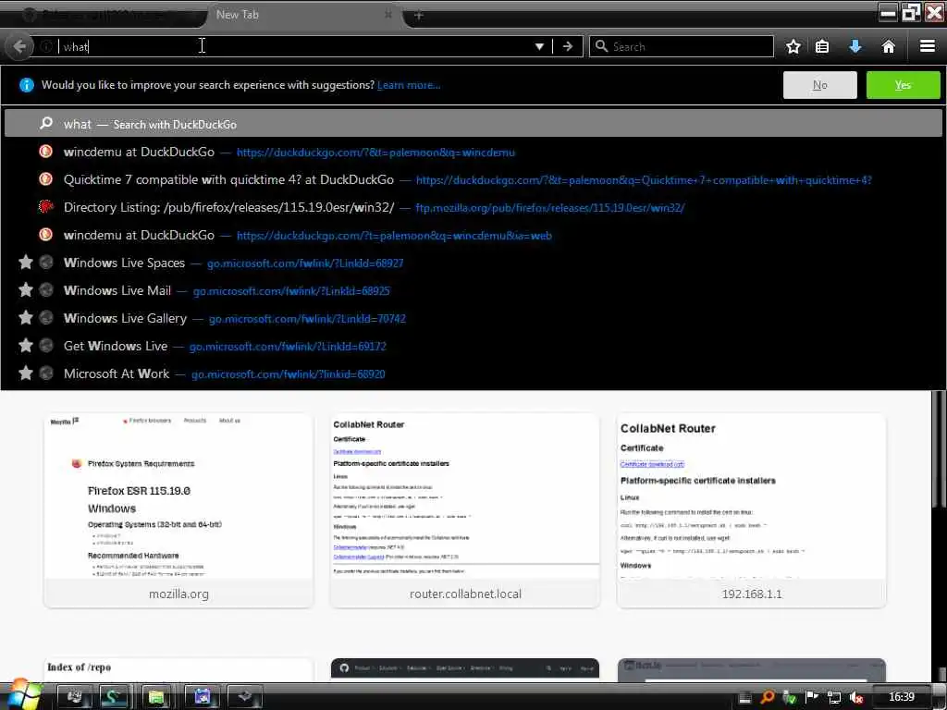Show bookmarks list icon in toolbar
The width and height of the screenshot is (947, 710).
[x=822, y=46]
